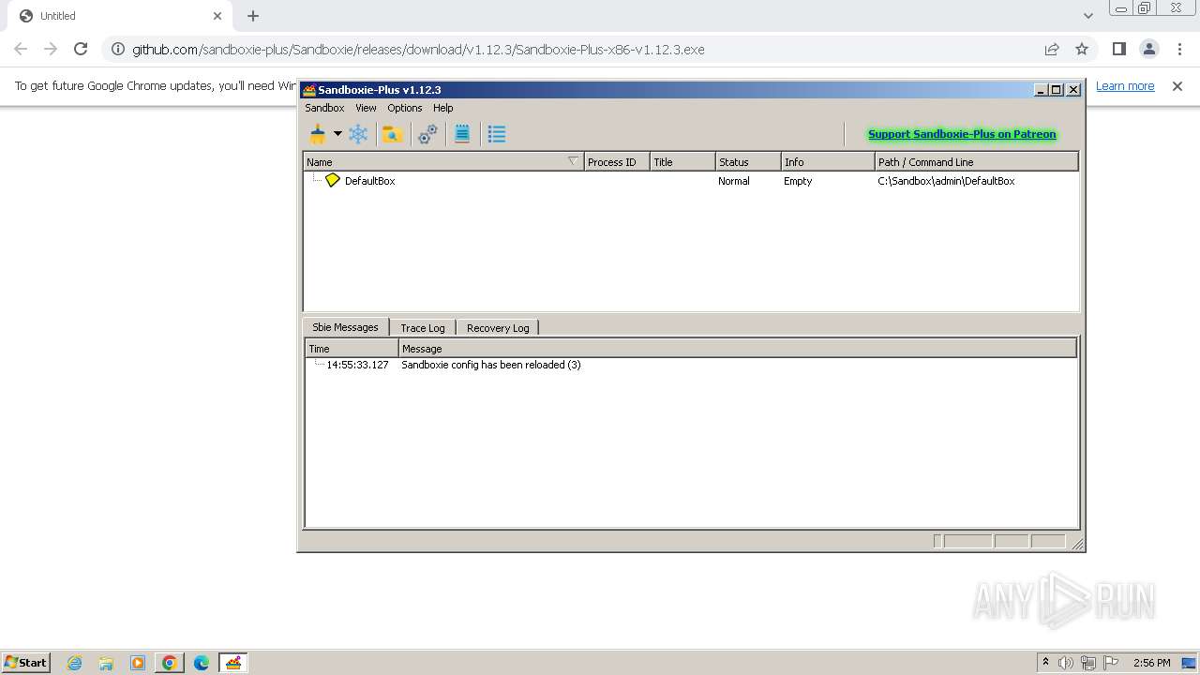The image size is (1200, 675).
Task: Open Internet Explorer from the taskbar
Action: [75, 663]
